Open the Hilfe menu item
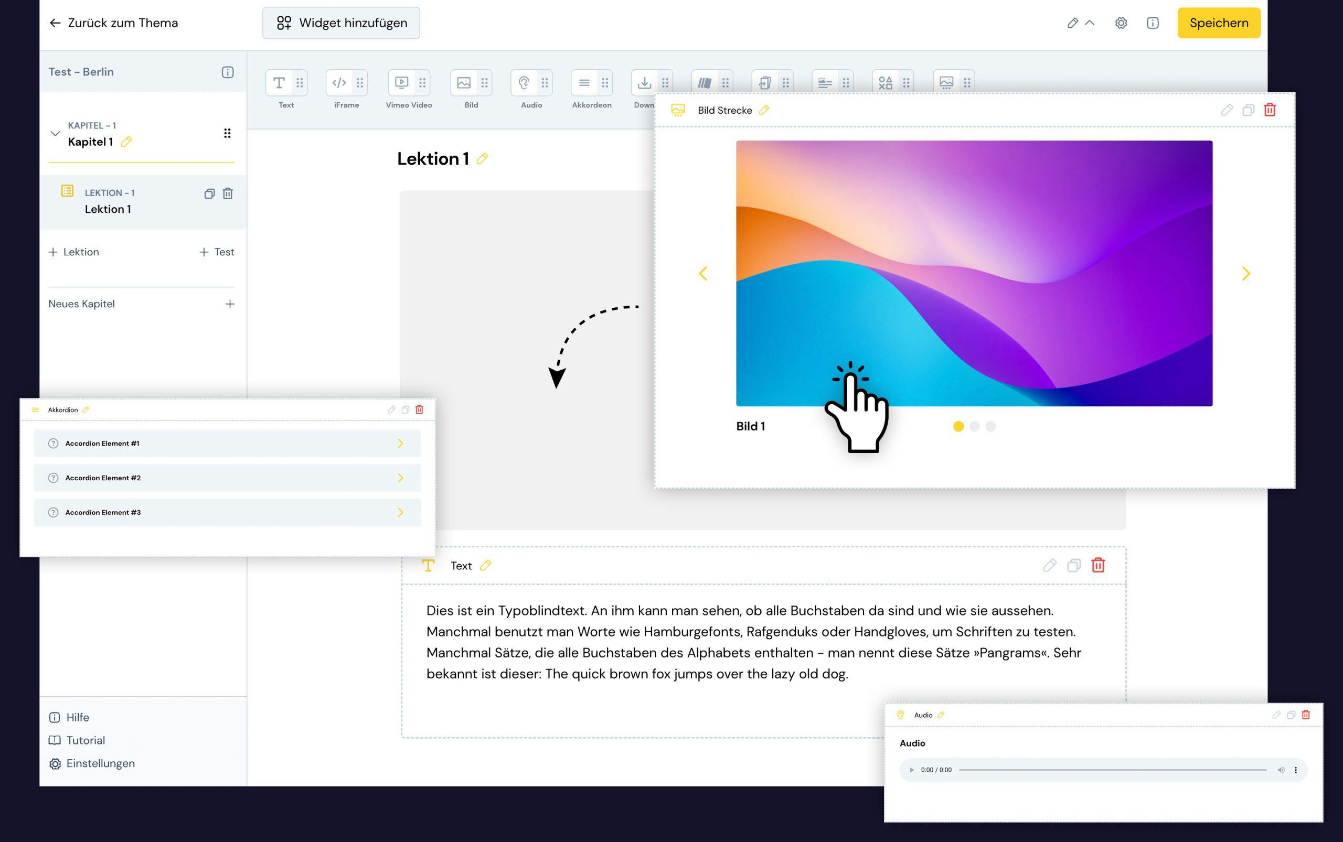The image size is (1343, 842). tap(77, 717)
